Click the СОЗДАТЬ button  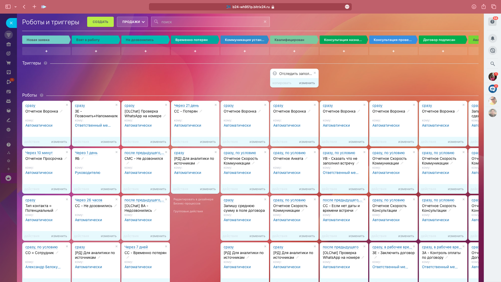tap(100, 22)
